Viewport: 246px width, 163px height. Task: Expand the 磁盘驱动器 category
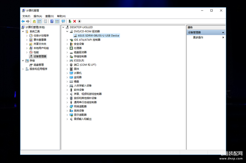[67, 52]
